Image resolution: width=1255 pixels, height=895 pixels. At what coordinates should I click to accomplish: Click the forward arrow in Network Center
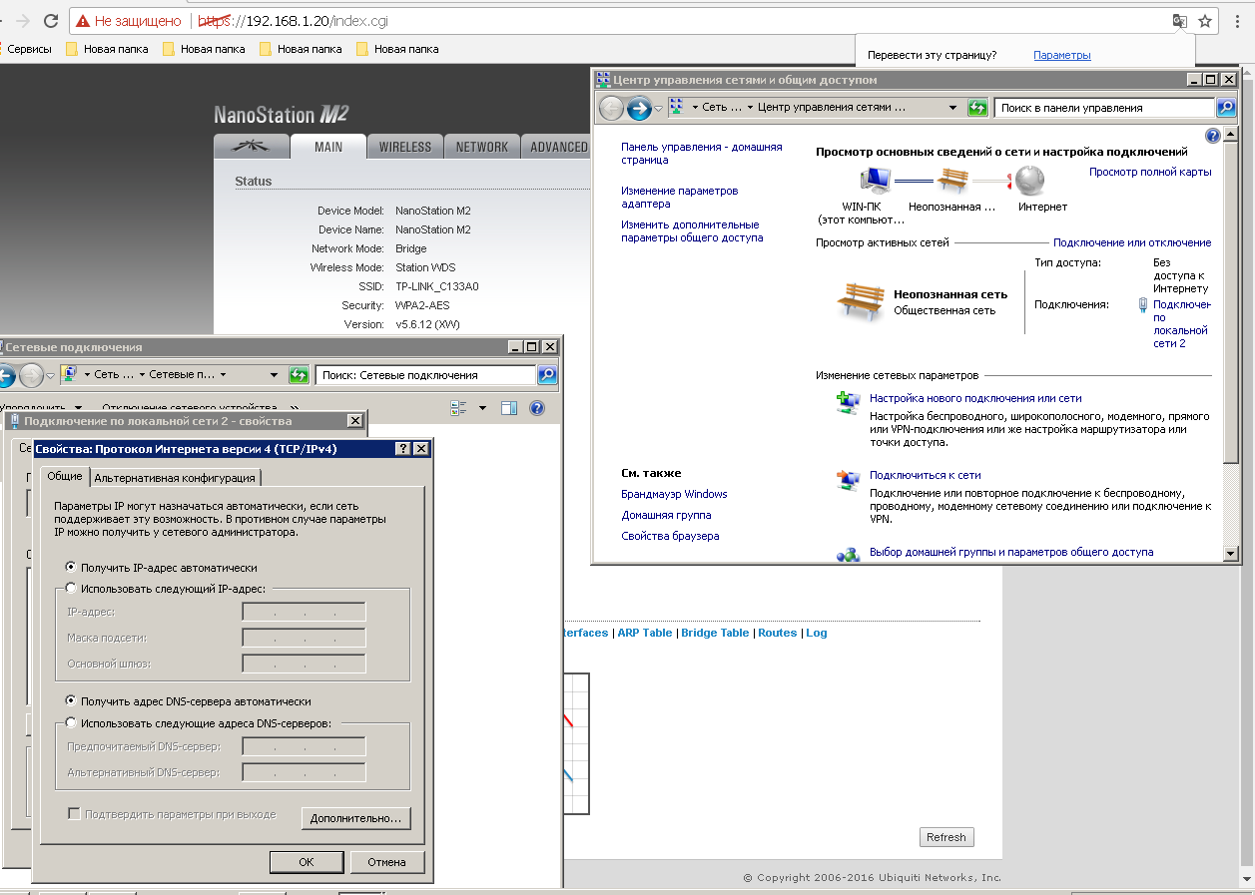point(639,108)
